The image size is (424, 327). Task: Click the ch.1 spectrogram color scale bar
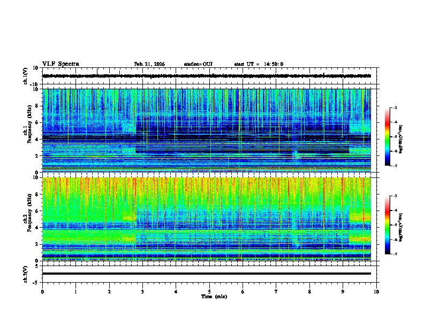[387, 137]
